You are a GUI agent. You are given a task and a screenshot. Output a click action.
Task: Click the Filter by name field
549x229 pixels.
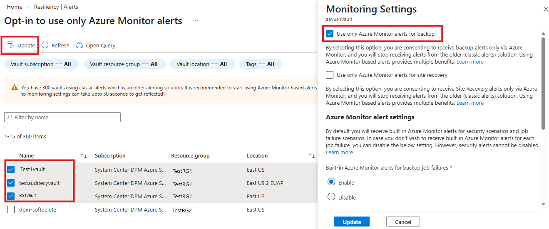coord(62,117)
